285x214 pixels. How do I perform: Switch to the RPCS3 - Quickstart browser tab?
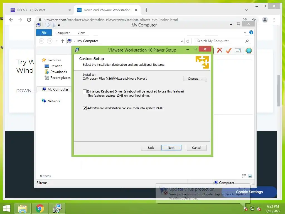41,10
